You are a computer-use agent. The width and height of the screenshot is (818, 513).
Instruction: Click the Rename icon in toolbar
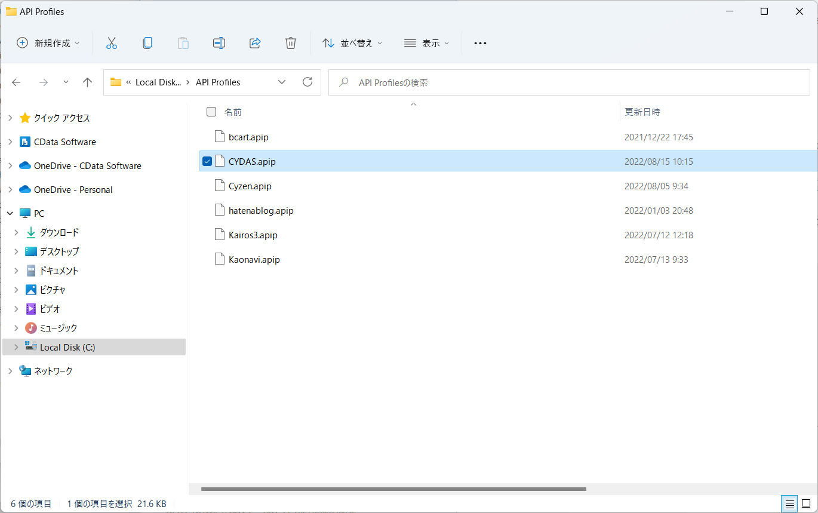tap(219, 43)
